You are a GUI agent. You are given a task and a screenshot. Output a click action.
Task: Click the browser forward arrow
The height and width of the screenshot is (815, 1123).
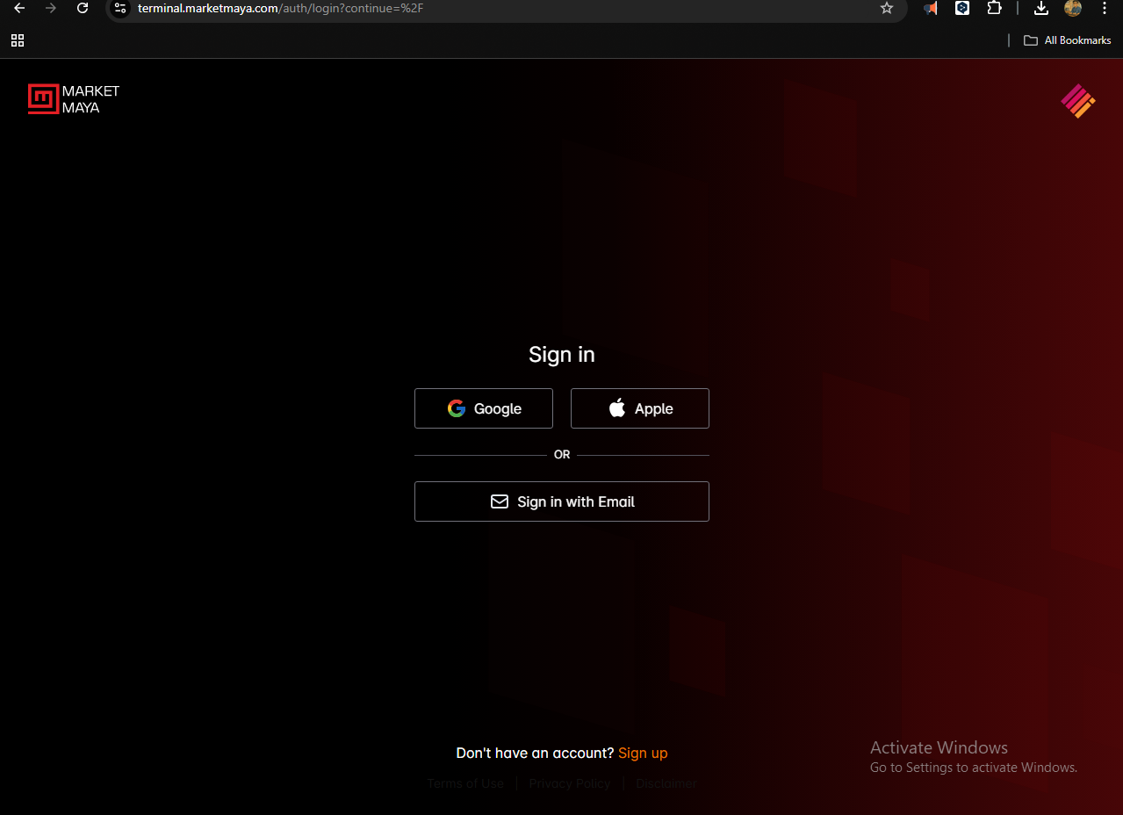(51, 8)
